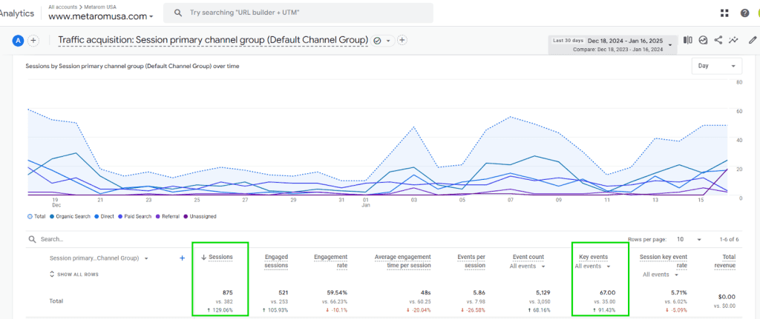The image size is (760, 319).
Task: Click the Analytics logo text
Action: click(x=16, y=13)
